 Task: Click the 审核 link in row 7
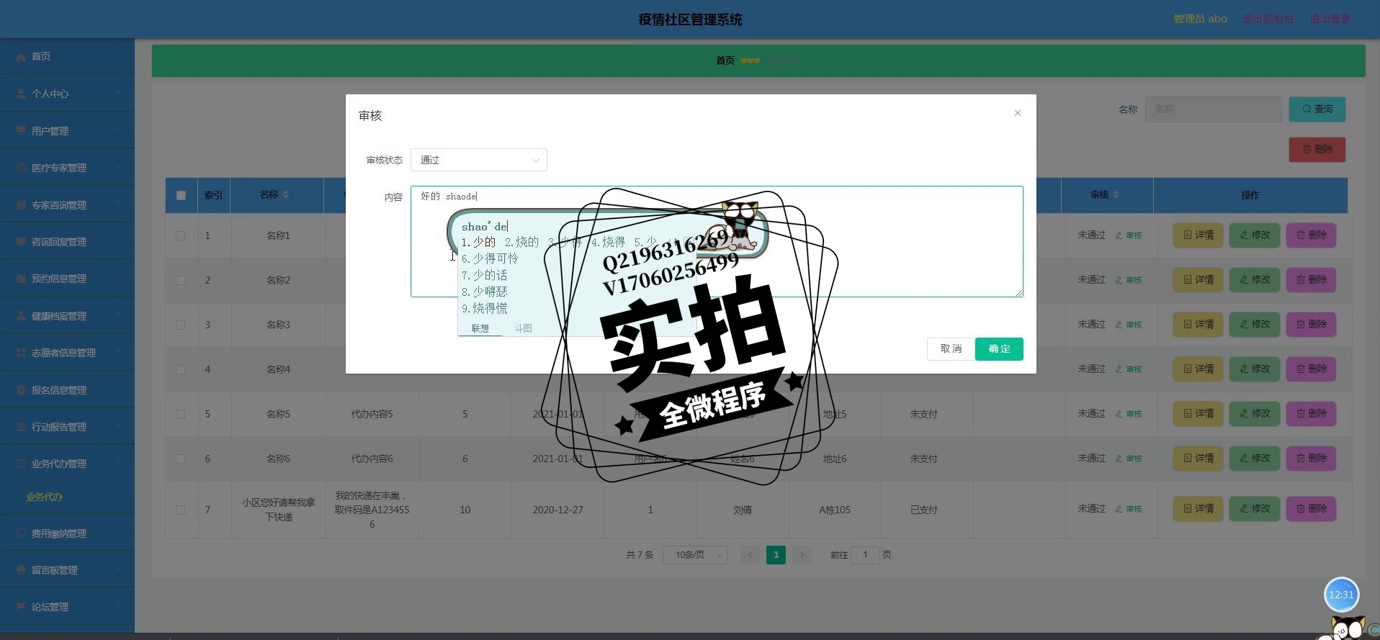pyautogui.click(x=1129, y=509)
